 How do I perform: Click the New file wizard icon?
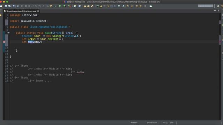click(x=1, y=6)
